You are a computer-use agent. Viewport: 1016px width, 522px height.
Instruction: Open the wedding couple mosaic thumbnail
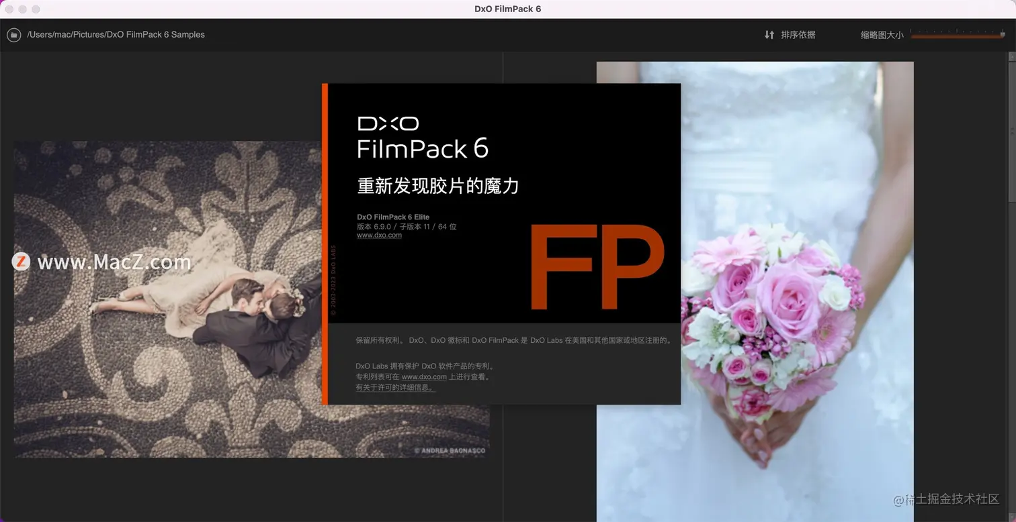(x=167, y=299)
